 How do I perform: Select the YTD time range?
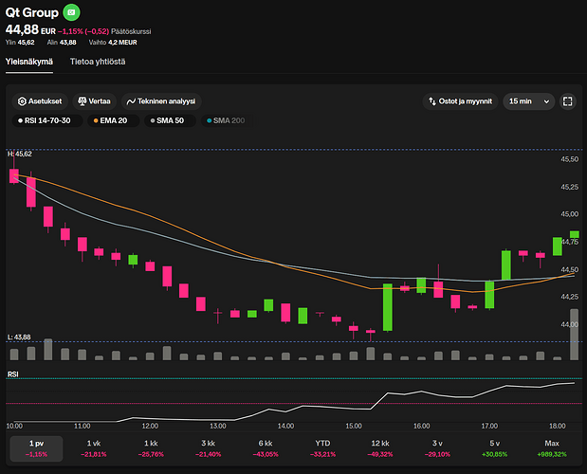(322, 447)
